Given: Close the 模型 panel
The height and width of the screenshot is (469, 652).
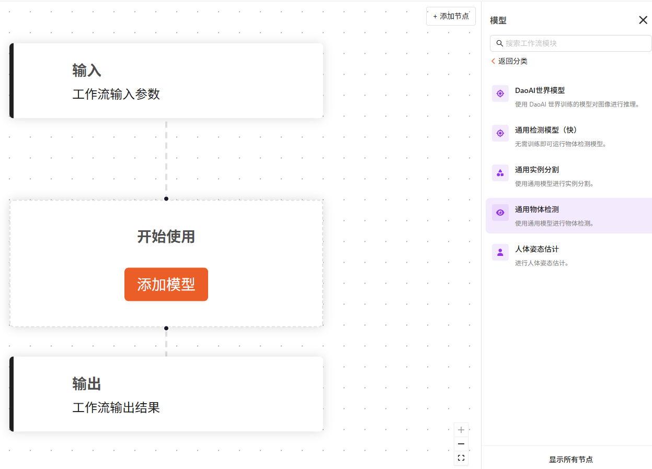Looking at the screenshot, I should click(643, 20).
